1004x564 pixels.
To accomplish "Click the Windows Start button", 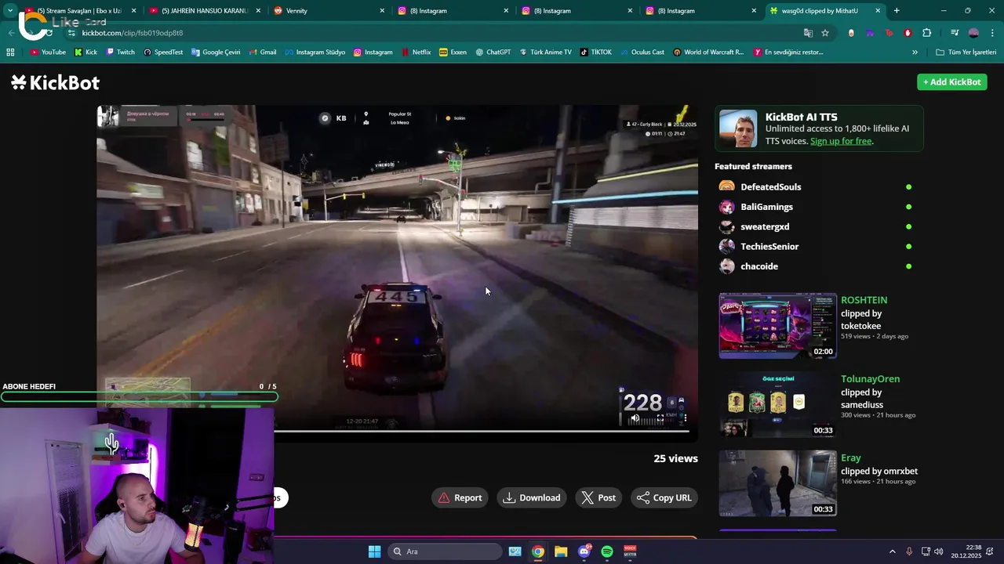I will [375, 551].
